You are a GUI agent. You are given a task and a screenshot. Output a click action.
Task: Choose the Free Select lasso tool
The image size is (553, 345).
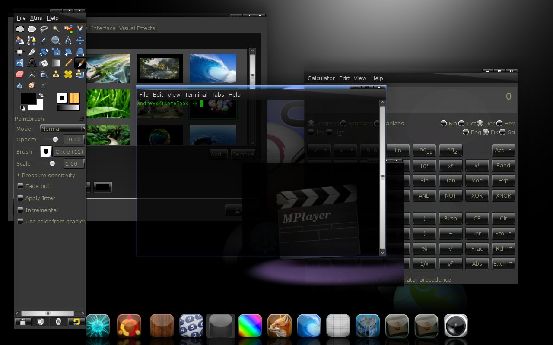(x=44, y=29)
